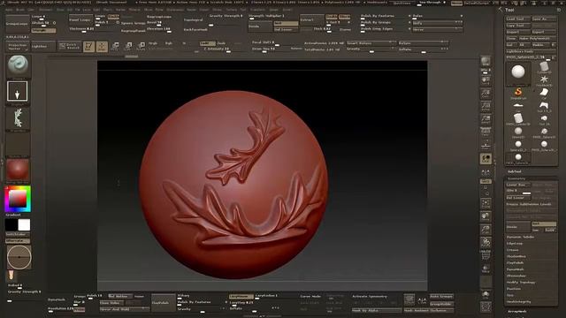Toggle Transp transparency icon
This screenshot has width=566, height=318.
486,269
